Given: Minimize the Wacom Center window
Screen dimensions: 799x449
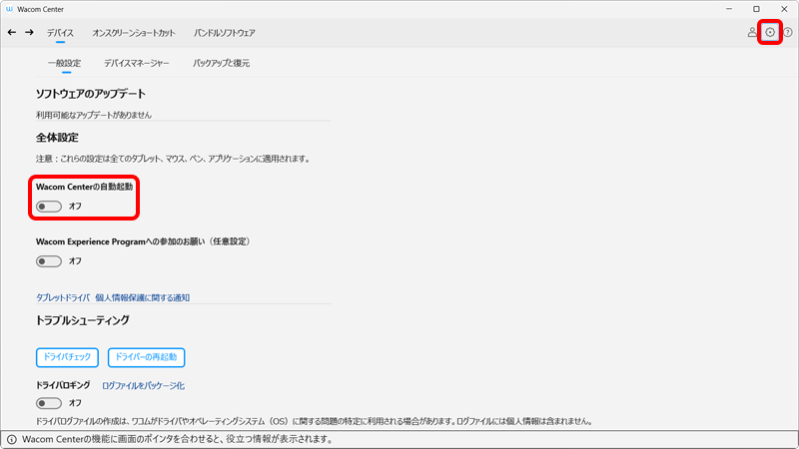Looking at the screenshot, I should coord(729,9).
